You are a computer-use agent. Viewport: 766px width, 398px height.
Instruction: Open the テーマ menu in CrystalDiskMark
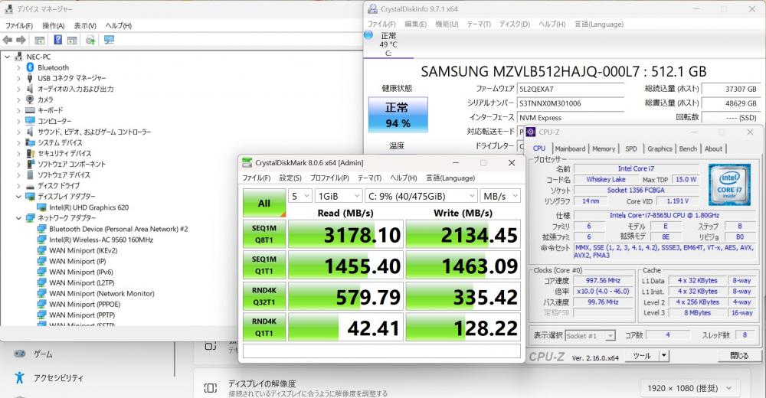click(369, 178)
